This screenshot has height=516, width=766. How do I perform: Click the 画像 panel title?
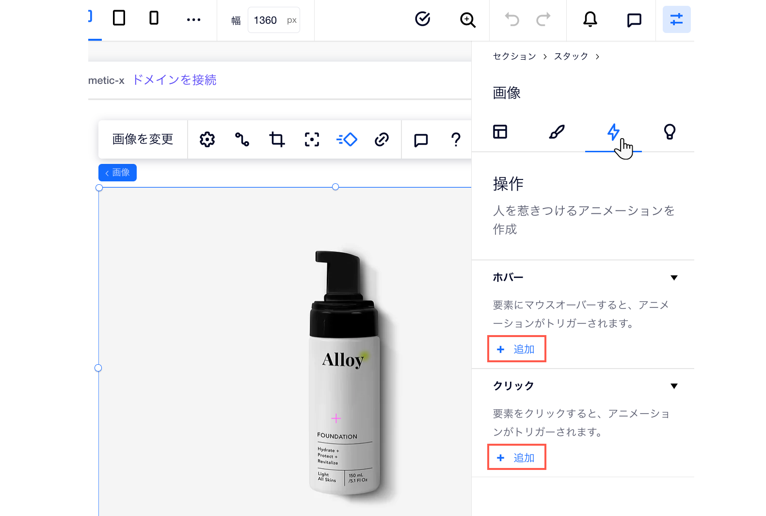tap(507, 93)
